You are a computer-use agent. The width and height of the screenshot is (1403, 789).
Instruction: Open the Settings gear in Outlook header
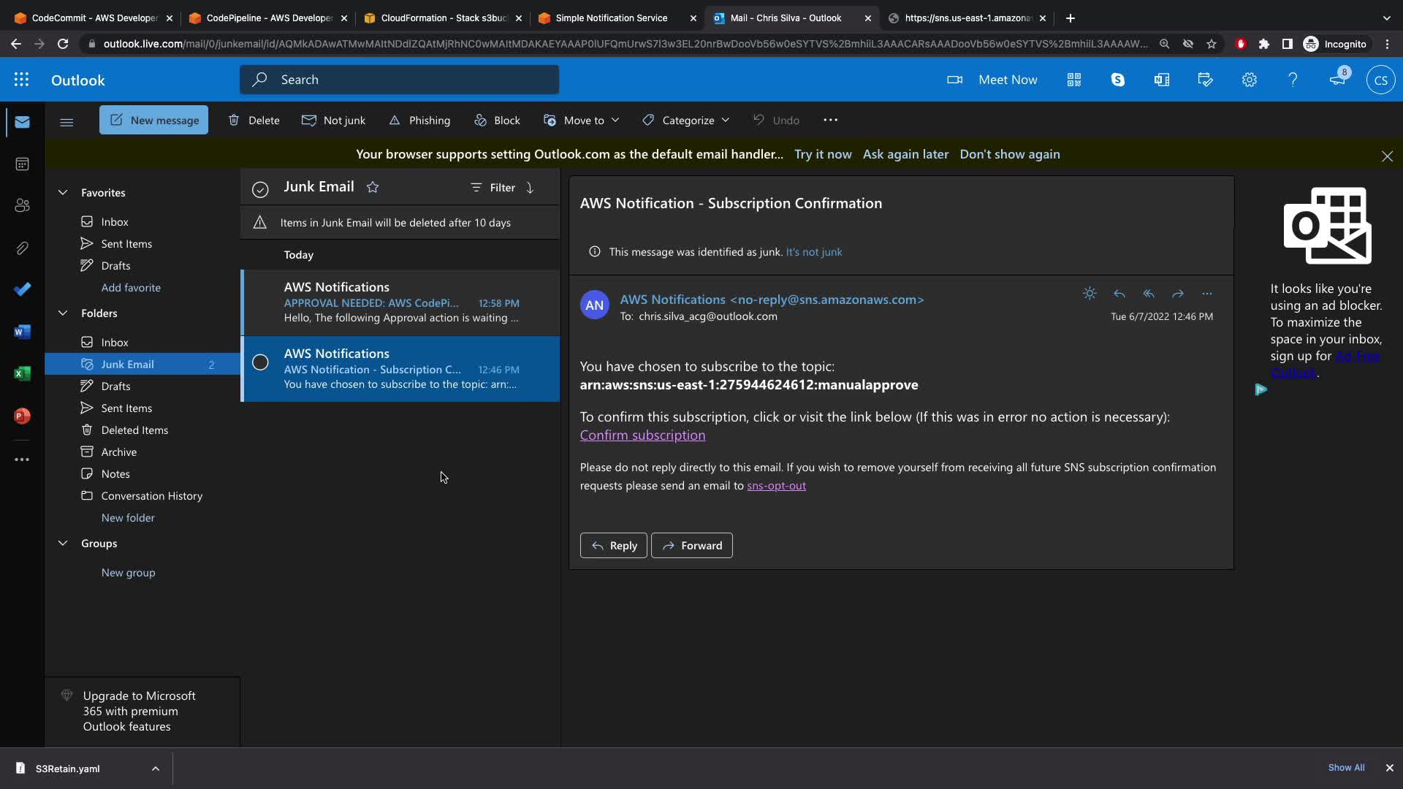[1249, 80]
